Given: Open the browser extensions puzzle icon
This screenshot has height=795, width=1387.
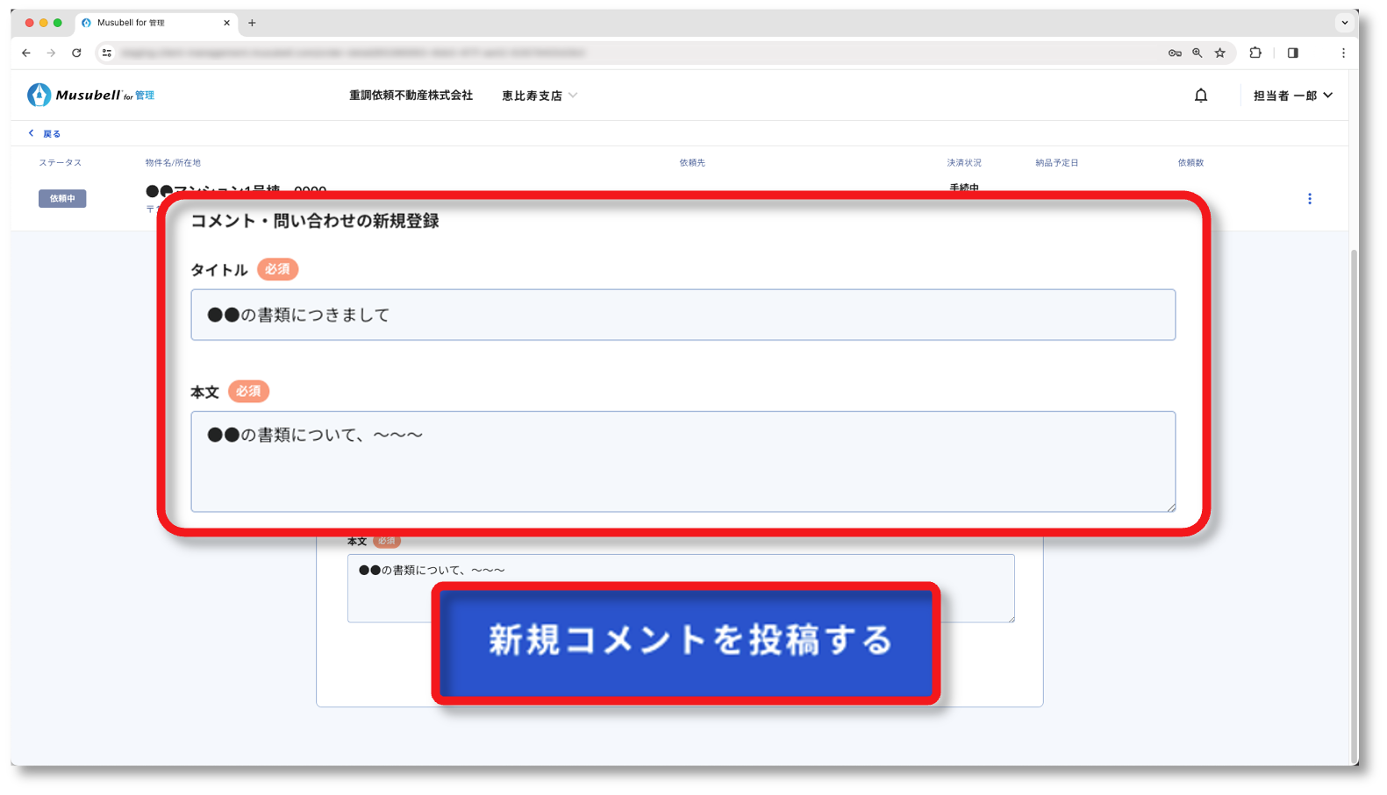Looking at the screenshot, I should 1255,53.
